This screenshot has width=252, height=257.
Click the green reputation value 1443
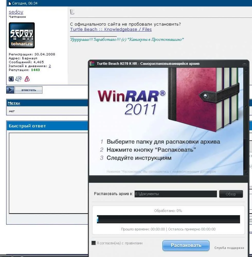pyautogui.click(x=35, y=70)
